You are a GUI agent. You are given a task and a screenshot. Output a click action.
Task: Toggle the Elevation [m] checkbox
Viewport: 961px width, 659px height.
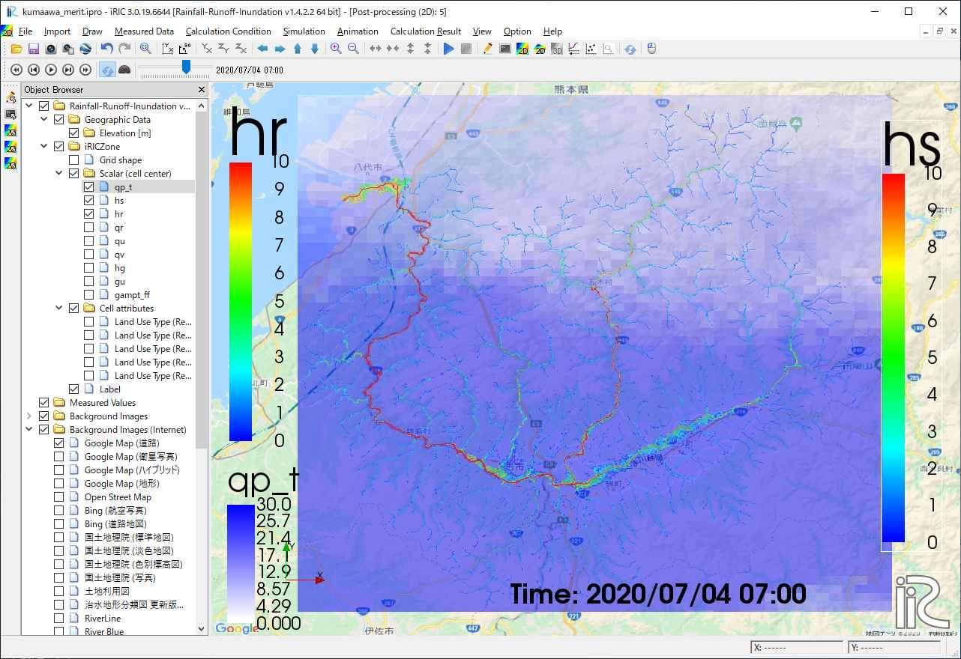tap(74, 133)
